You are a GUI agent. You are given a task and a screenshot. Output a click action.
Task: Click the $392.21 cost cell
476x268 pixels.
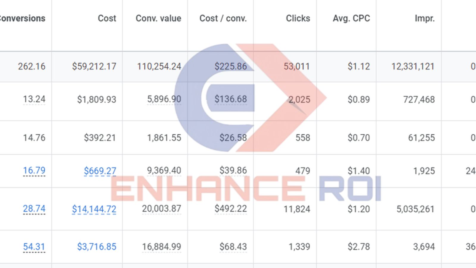[x=100, y=138]
